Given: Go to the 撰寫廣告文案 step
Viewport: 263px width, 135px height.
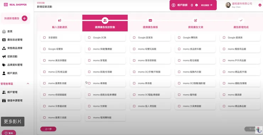Looking at the screenshot, I should (x=195, y=23).
